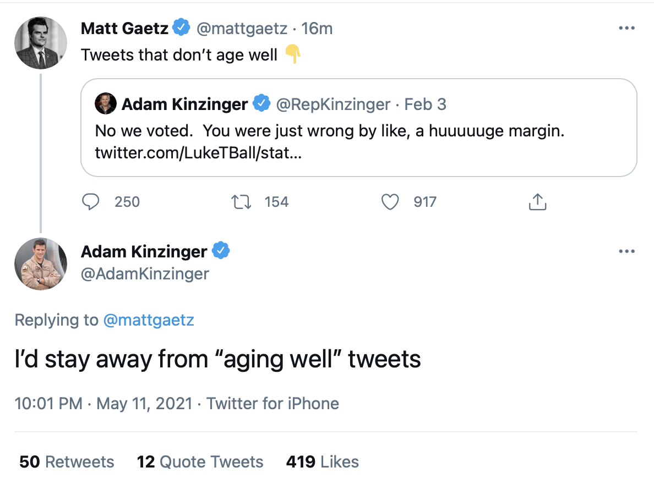Click @mattgaetz in Replying to line
654x484 pixels.
tap(149, 320)
